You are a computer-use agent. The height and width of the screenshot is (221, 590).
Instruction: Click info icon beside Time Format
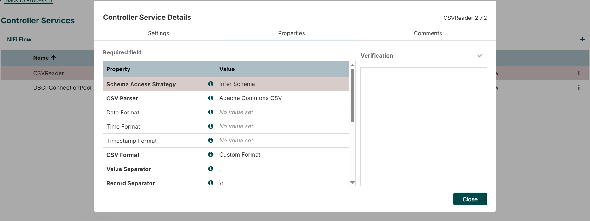pyautogui.click(x=211, y=126)
